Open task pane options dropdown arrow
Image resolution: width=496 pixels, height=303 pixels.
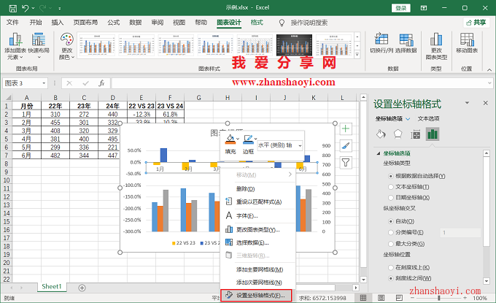(467, 103)
